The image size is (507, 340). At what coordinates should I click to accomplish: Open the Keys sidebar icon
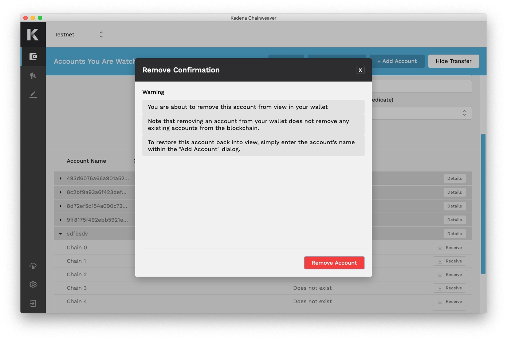click(33, 76)
